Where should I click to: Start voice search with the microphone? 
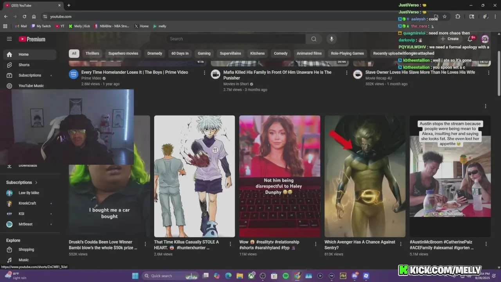point(332,39)
